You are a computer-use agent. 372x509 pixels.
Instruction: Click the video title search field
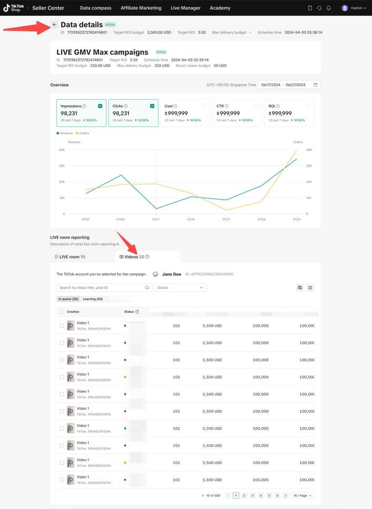point(102,288)
